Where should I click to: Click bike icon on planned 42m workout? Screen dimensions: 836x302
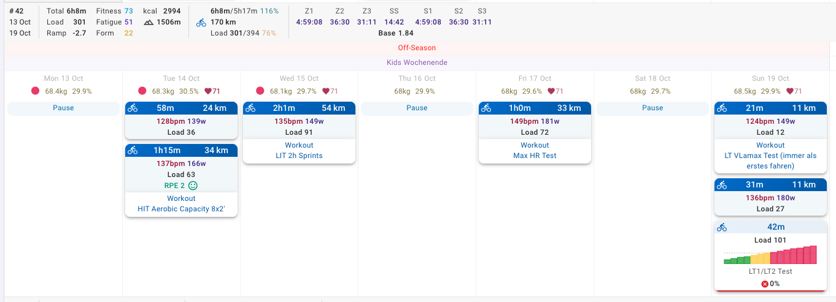722,227
